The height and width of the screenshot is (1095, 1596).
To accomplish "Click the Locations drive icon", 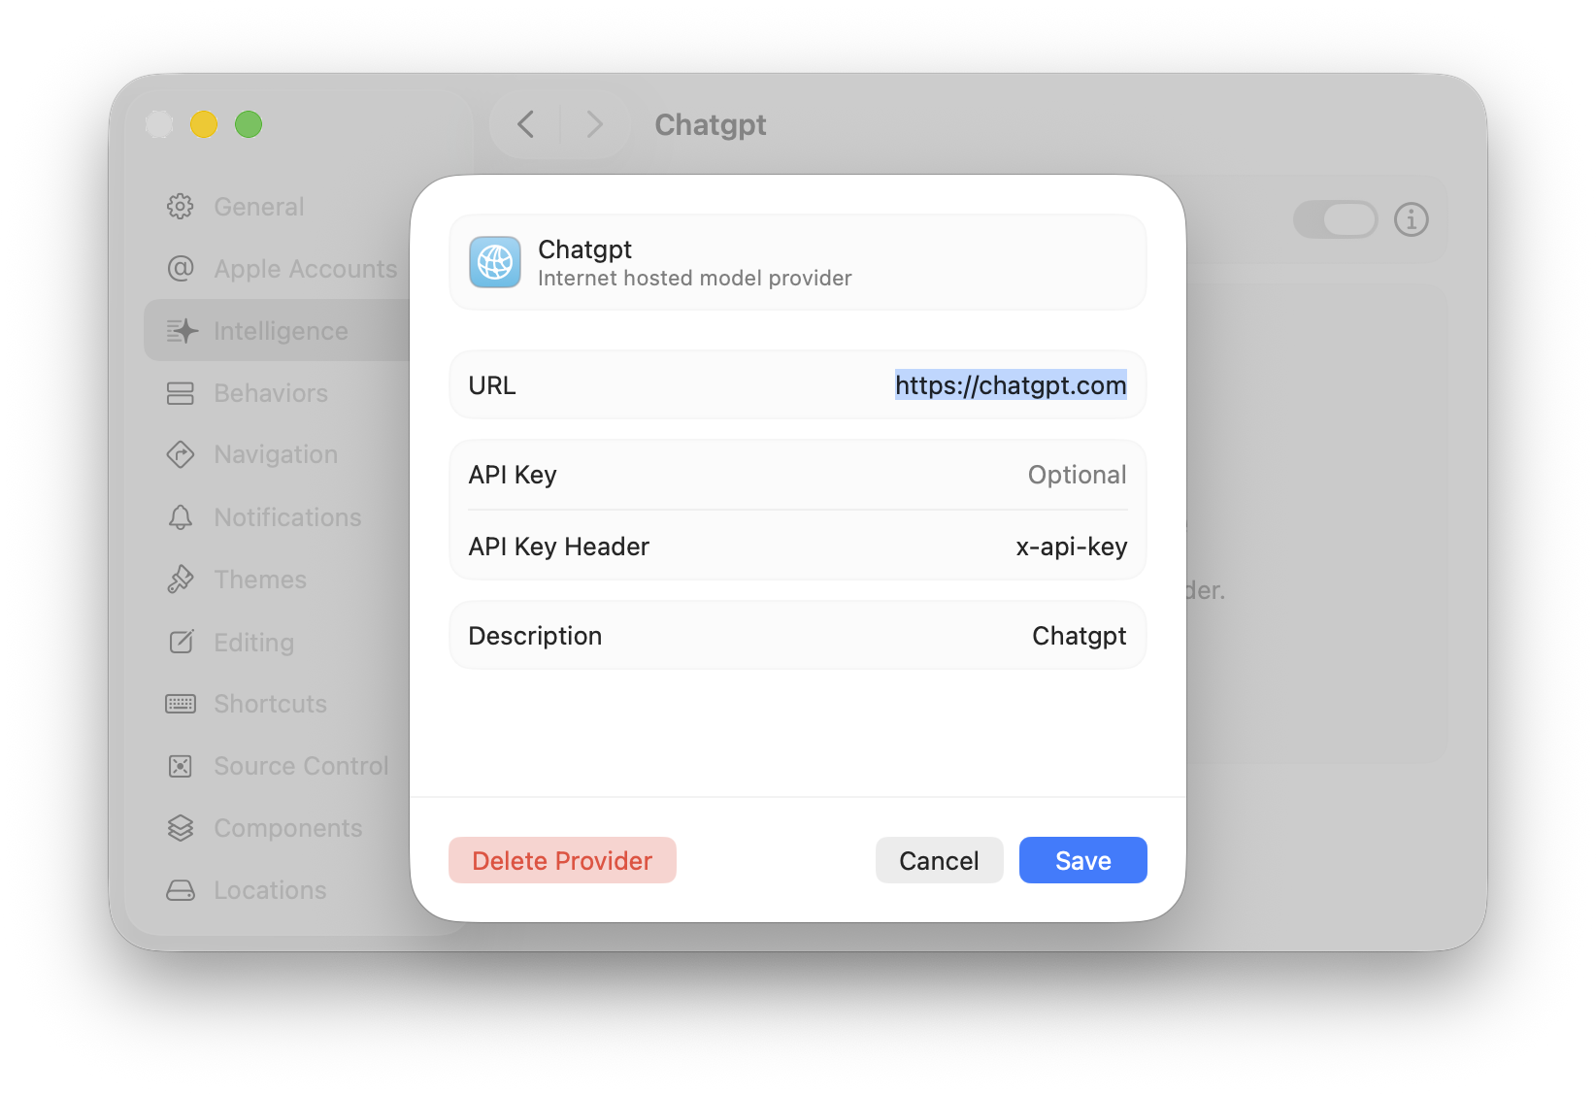I will (x=181, y=890).
